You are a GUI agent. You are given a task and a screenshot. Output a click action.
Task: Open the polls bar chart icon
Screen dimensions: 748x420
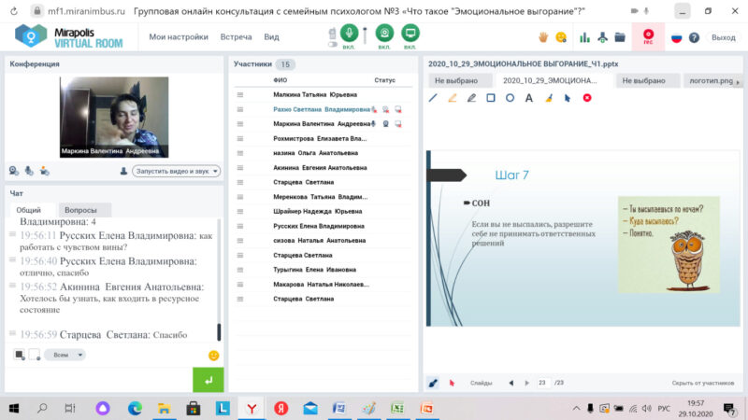pos(584,37)
